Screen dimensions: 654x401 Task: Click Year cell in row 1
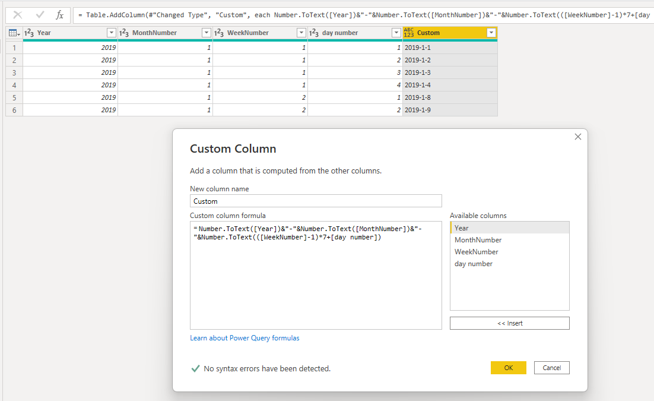tap(70, 48)
